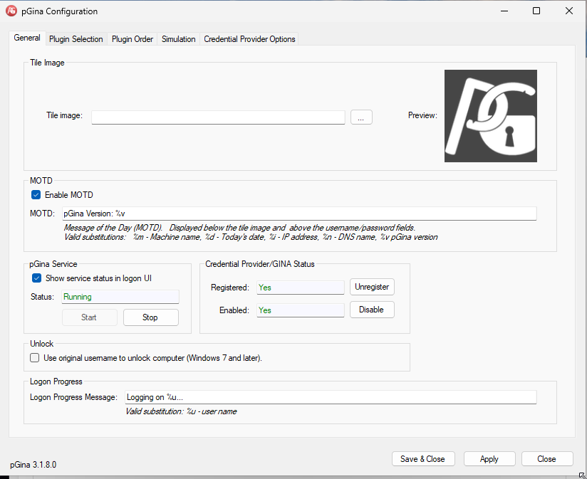
Task: Click the pGina tile preview image
Action: click(x=490, y=116)
